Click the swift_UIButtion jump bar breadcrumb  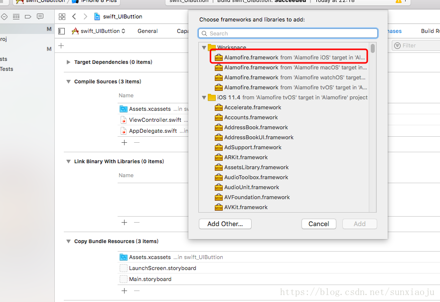(123, 16)
